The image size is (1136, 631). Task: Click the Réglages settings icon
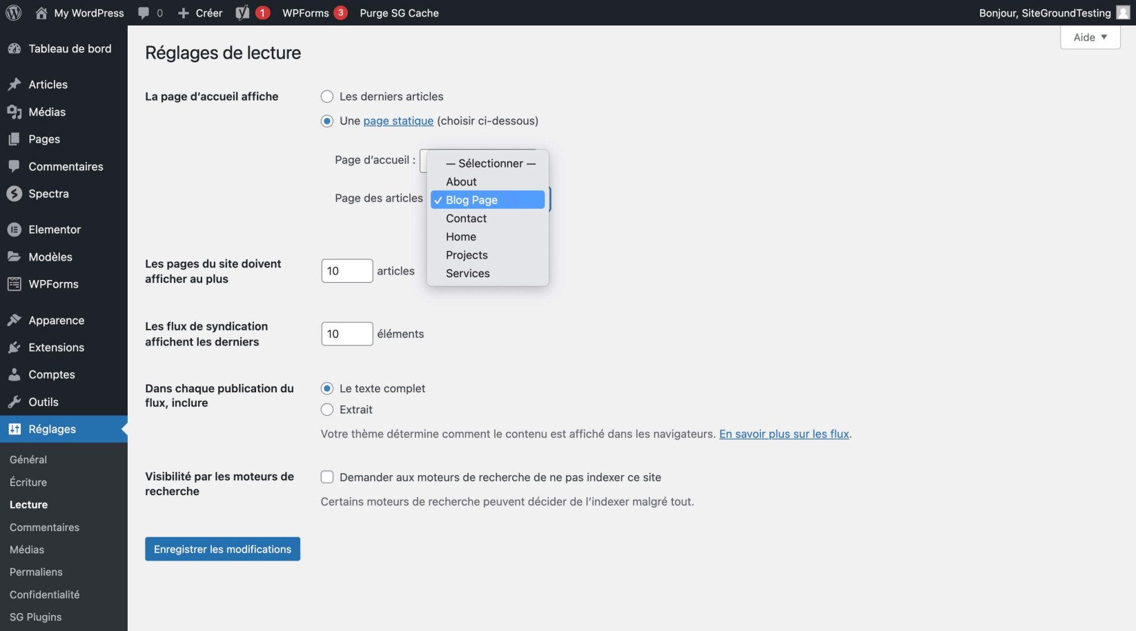(14, 429)
